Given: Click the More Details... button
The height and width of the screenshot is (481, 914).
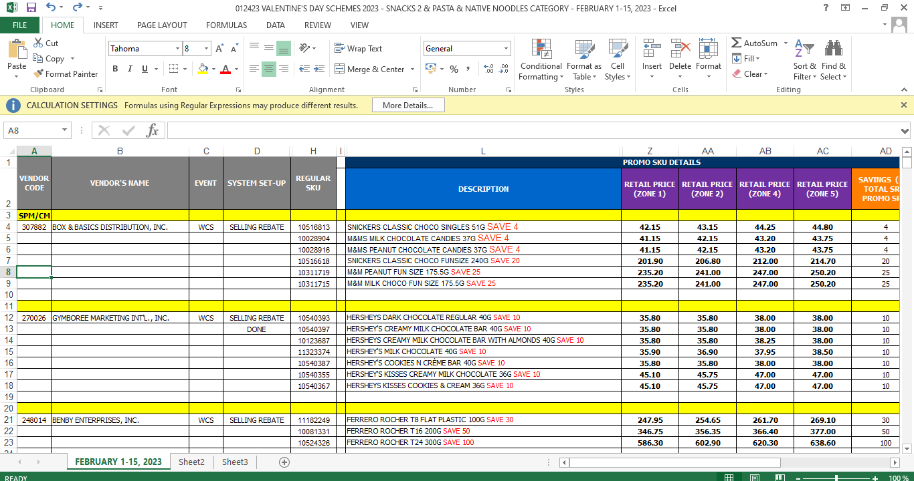Looking at the screenshot, I should point(408,105).
